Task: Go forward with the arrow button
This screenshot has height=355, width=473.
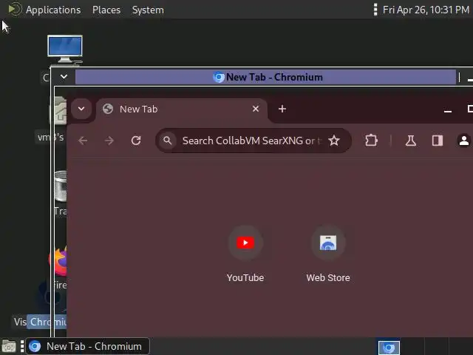Action: 109,141
